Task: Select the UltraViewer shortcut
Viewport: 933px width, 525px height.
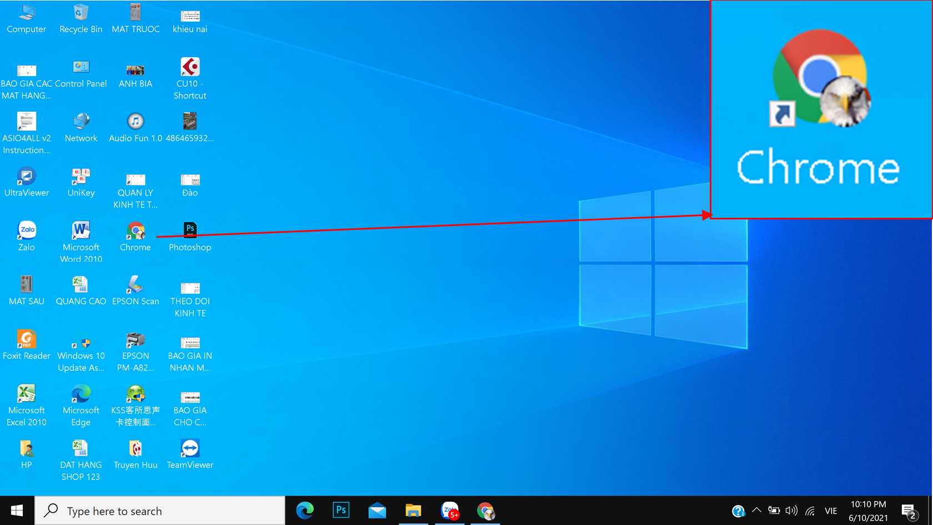Action: [27, 182]
